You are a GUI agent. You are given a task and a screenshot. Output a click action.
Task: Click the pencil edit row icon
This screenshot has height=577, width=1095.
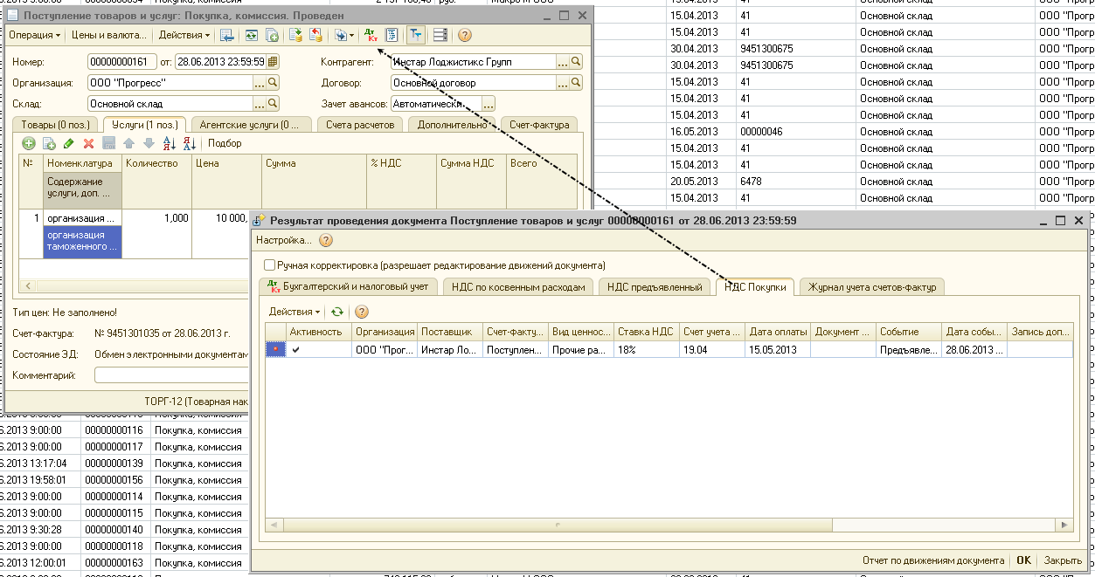69,143
